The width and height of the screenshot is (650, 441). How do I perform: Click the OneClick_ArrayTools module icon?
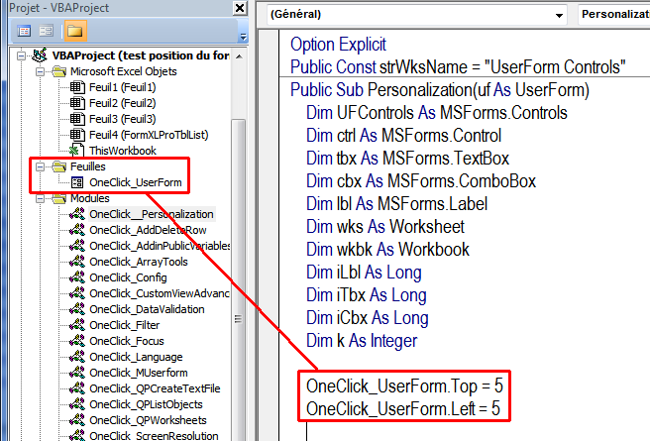coord(77,262)
